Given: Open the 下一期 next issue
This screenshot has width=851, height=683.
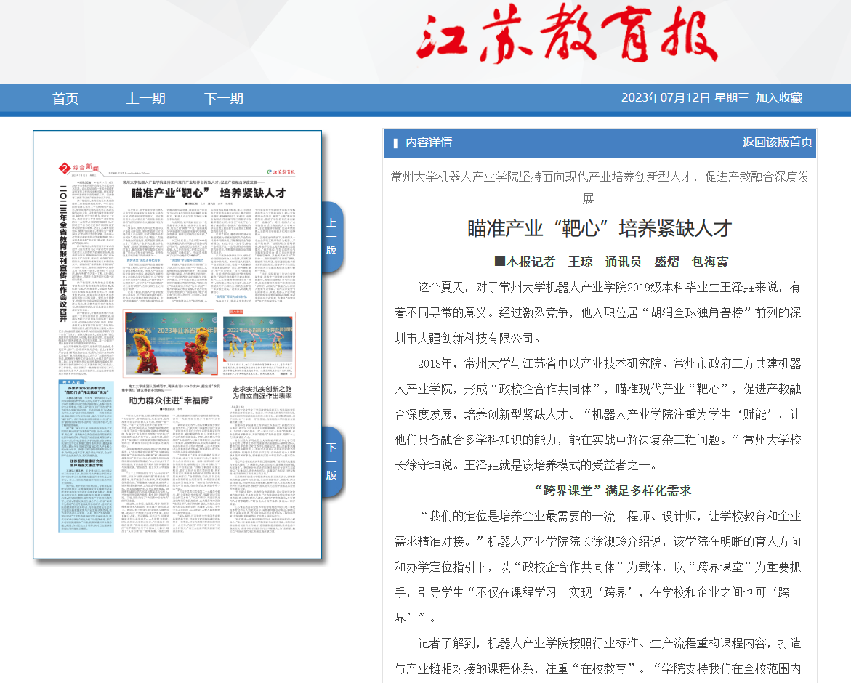Looking at the screenshot, I should click(223, 99).
